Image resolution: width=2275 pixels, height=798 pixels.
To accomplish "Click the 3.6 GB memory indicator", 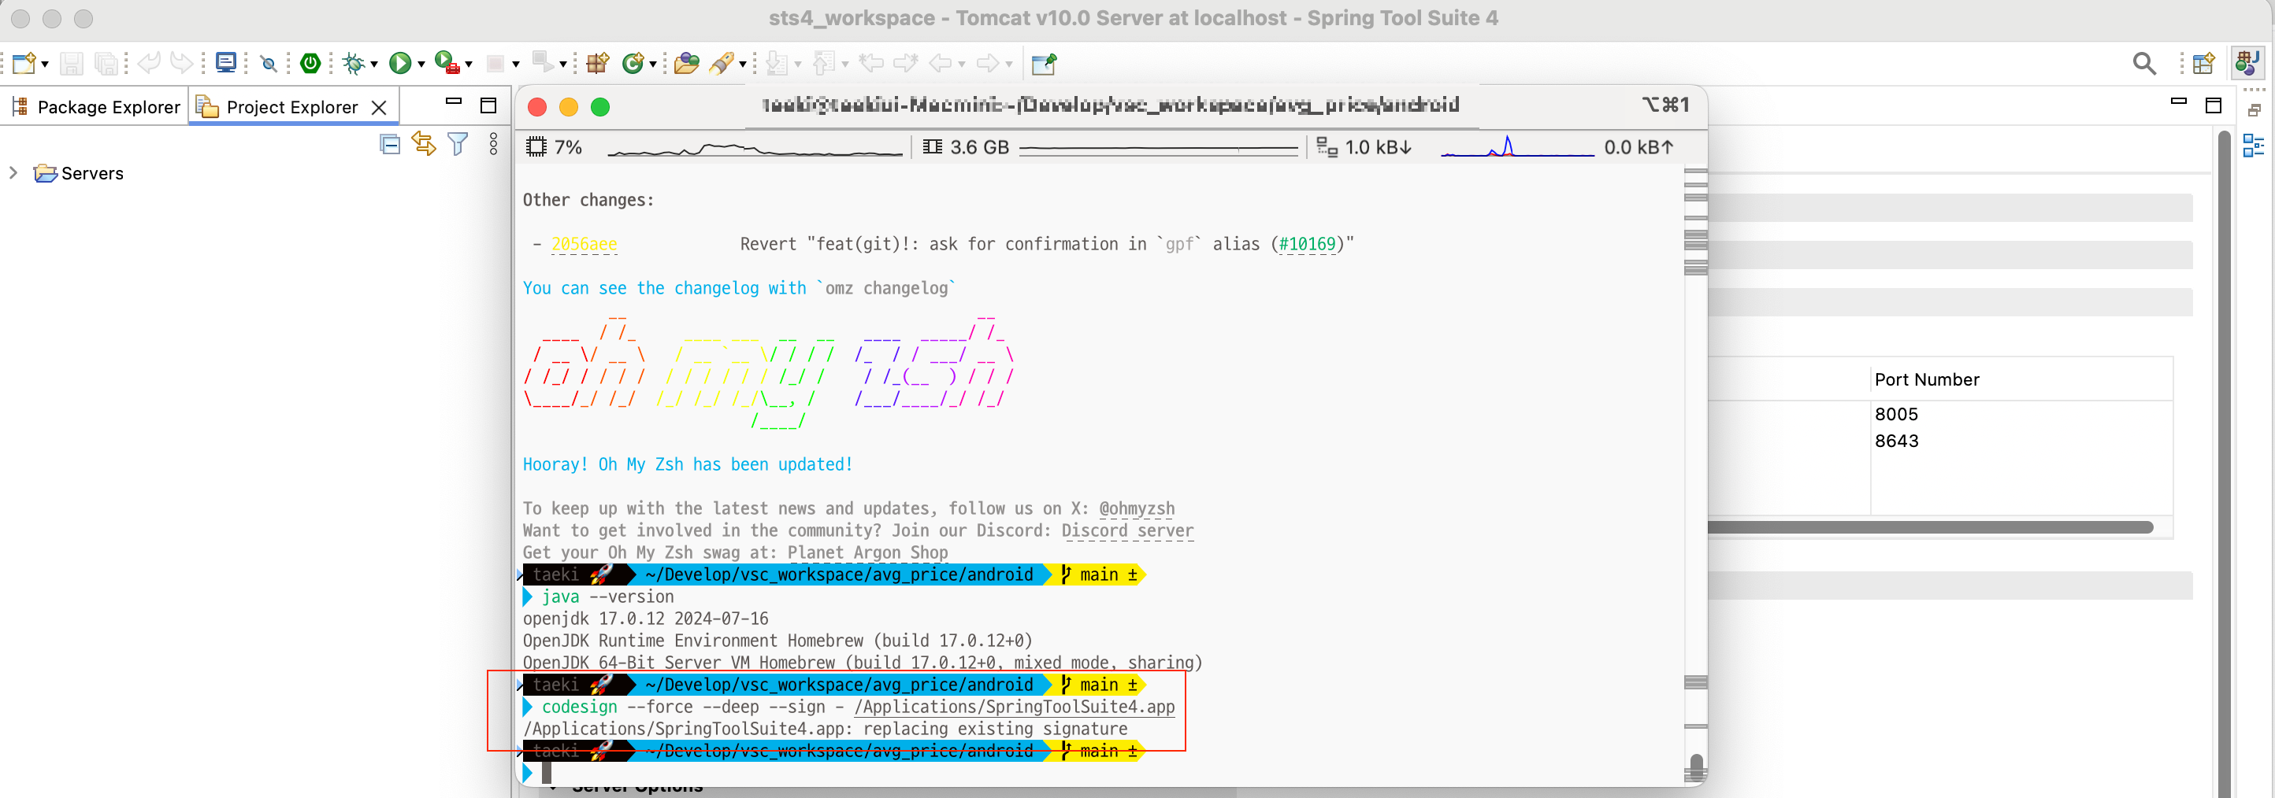I will pos(967,147).
